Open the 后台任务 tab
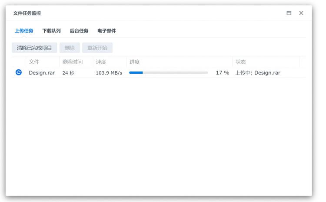 79,31
